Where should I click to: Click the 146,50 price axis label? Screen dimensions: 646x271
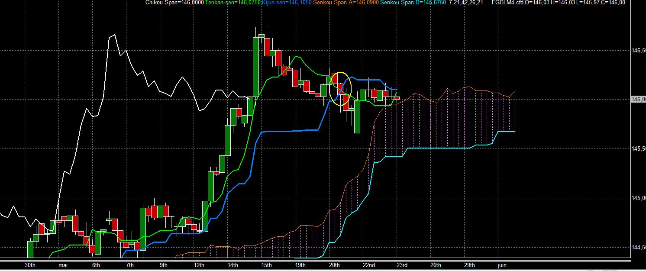pos(639,51)
